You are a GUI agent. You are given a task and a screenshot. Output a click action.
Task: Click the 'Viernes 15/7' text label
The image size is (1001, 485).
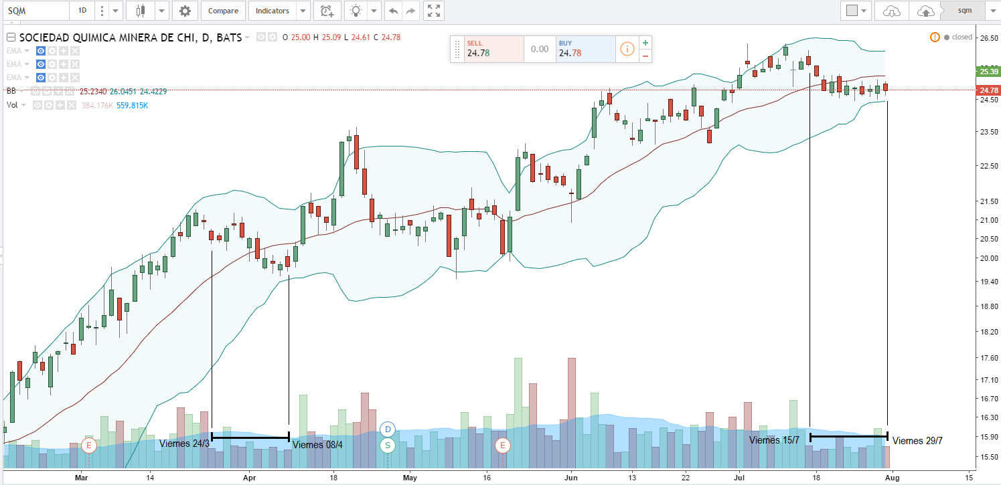[x=774, y=440]
